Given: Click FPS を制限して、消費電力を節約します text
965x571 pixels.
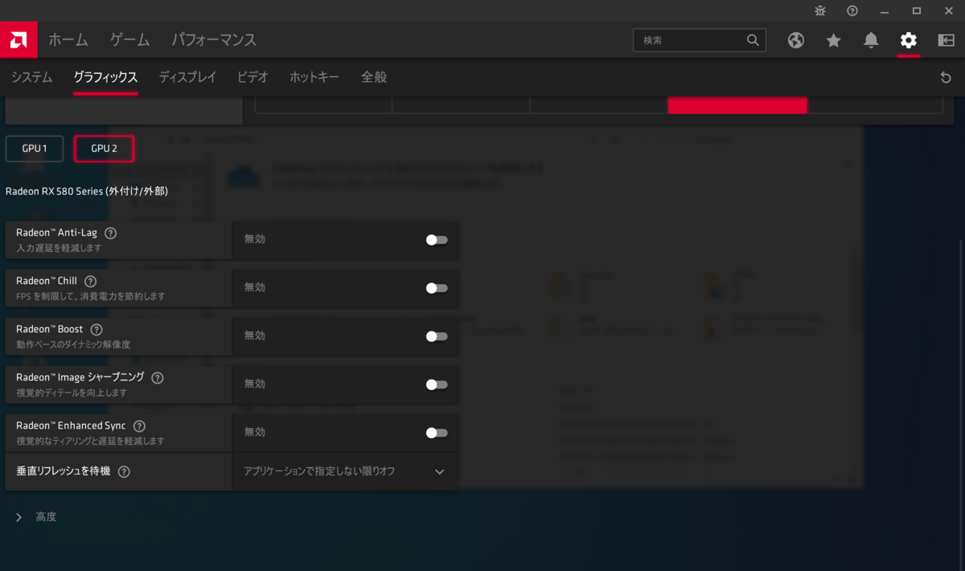Looking at the screenshot, I should coord(91,297).
